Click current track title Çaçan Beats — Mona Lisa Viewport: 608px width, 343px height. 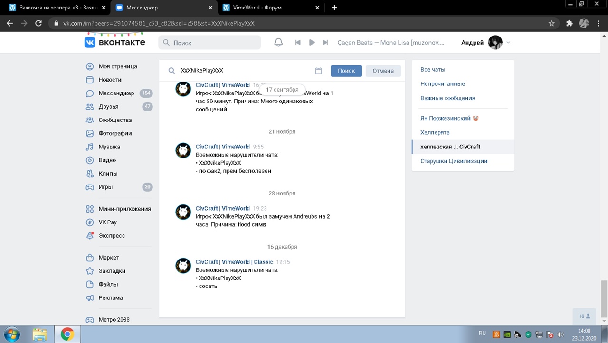[x=391, y=42]
